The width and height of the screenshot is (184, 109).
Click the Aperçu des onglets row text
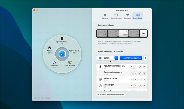click(x=113, y=72)
